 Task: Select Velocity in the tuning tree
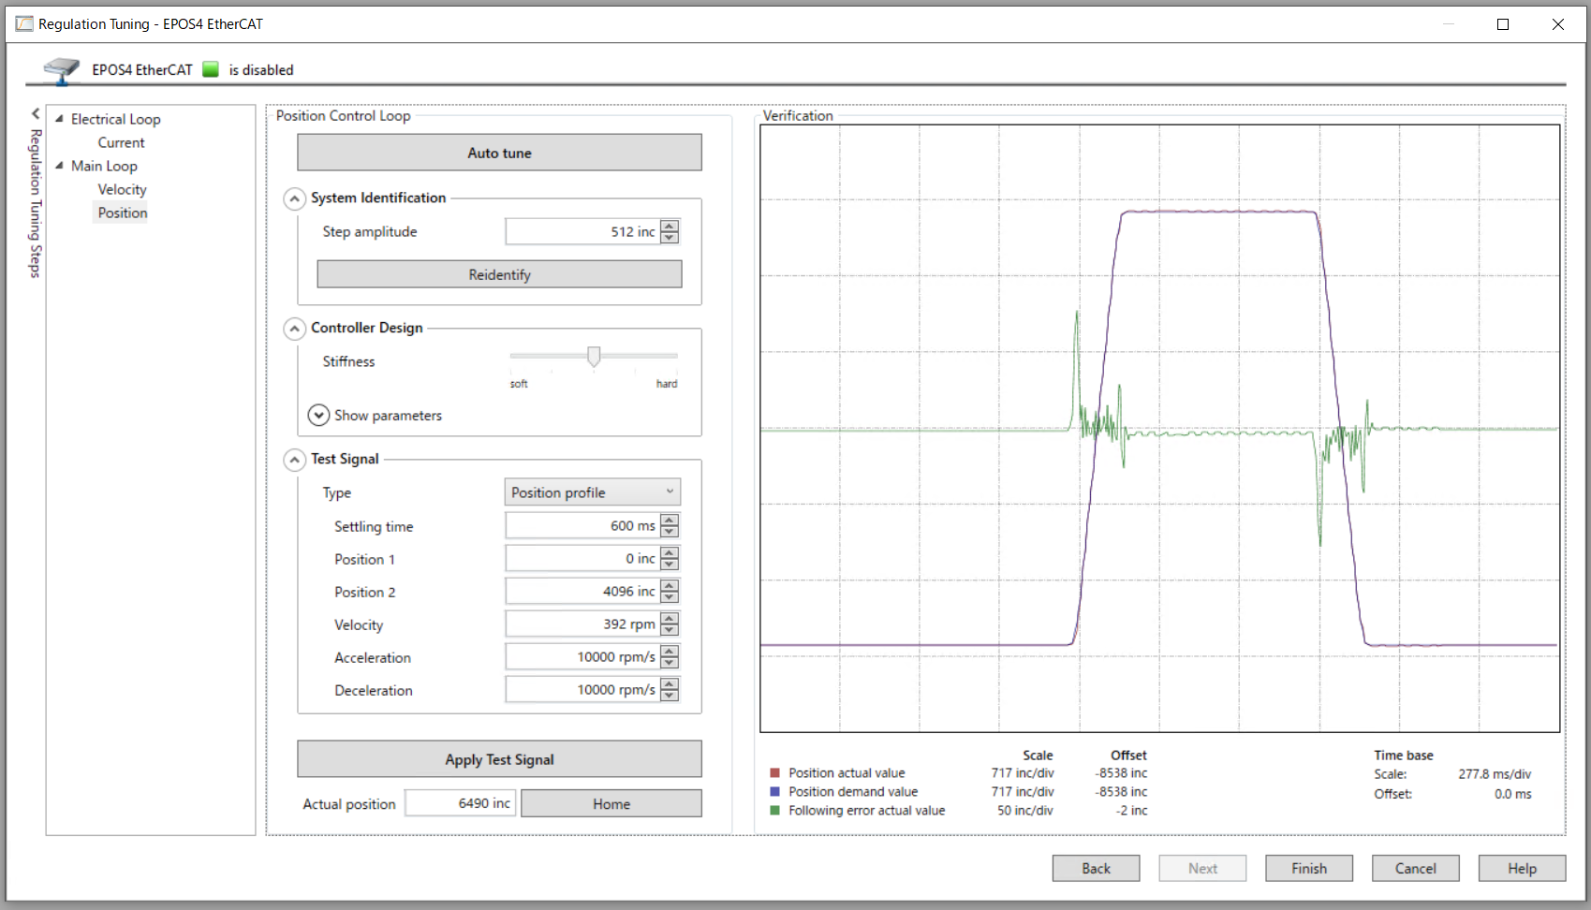123,189
